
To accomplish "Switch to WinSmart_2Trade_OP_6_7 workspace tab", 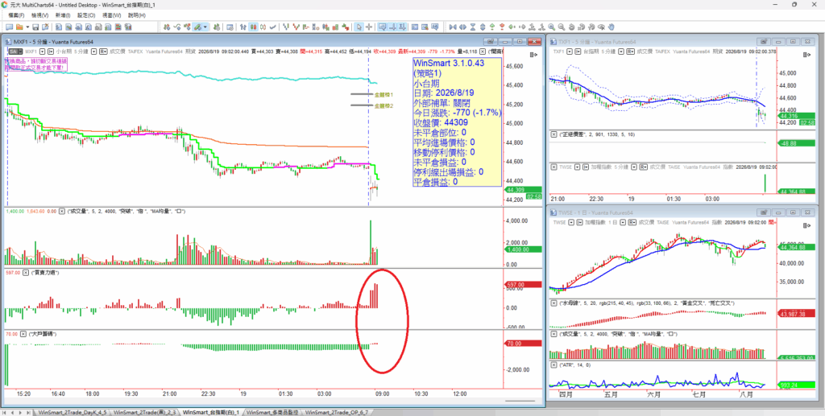I will 336,412.
